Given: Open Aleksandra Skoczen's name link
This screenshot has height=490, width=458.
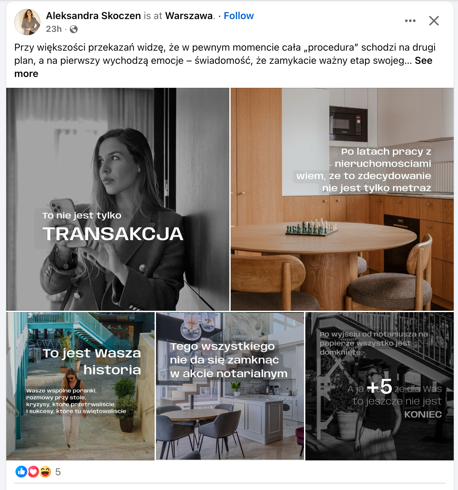Looking at the screenshot, I should pyautogui.click(x=93, y=16).
